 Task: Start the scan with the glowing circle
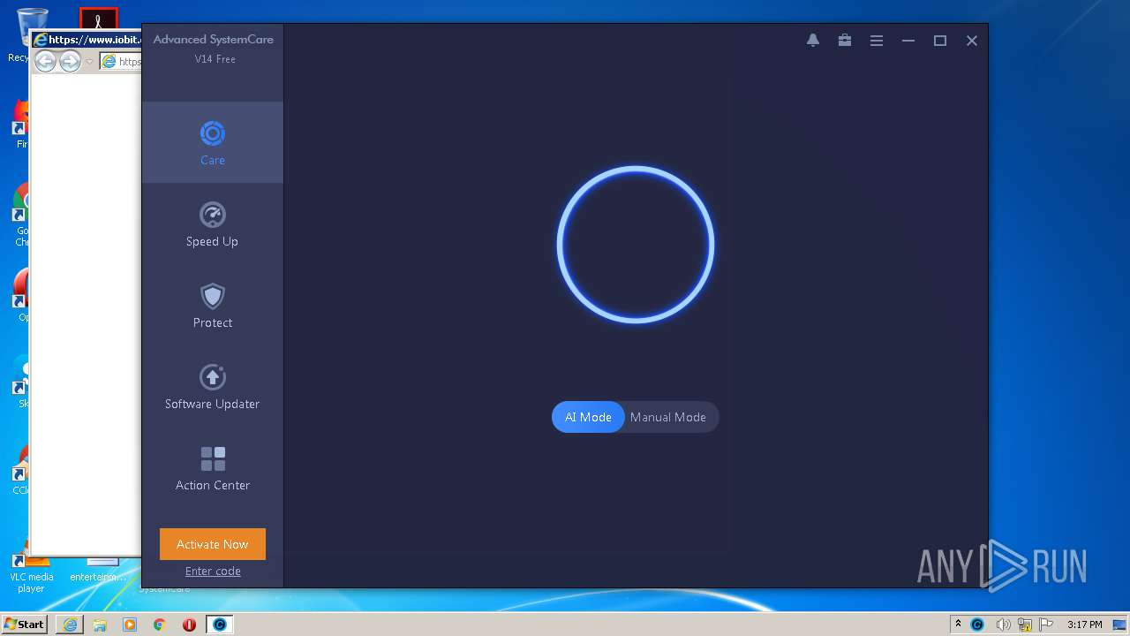coord(636,245)
